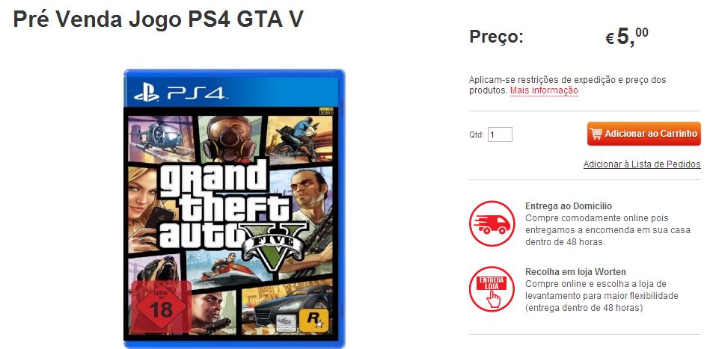
Task: Focus the Qtd quantity input field
Action: (x=500, y=135)
